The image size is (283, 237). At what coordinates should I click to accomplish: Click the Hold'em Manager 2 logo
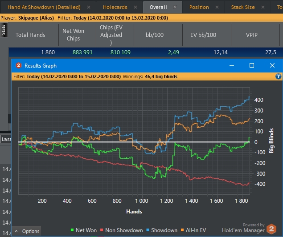pos(271,229)
